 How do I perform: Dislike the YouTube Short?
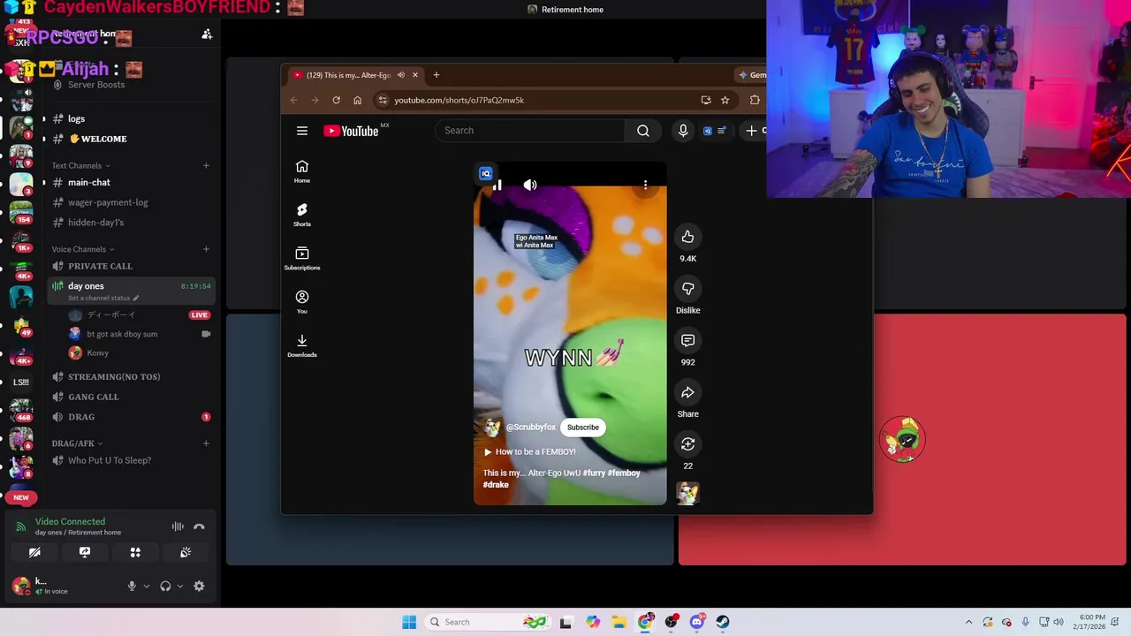point(687,289)
